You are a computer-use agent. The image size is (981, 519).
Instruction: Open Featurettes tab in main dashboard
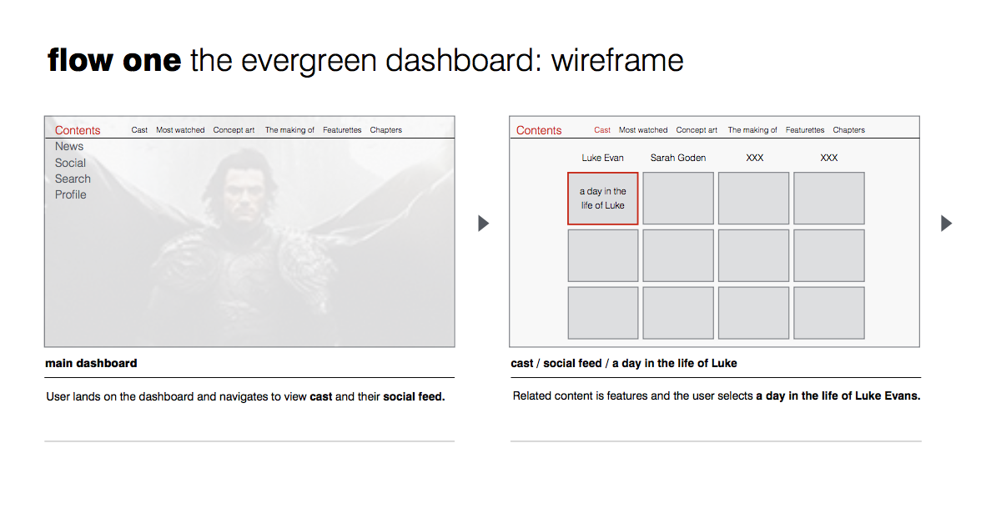342,130
